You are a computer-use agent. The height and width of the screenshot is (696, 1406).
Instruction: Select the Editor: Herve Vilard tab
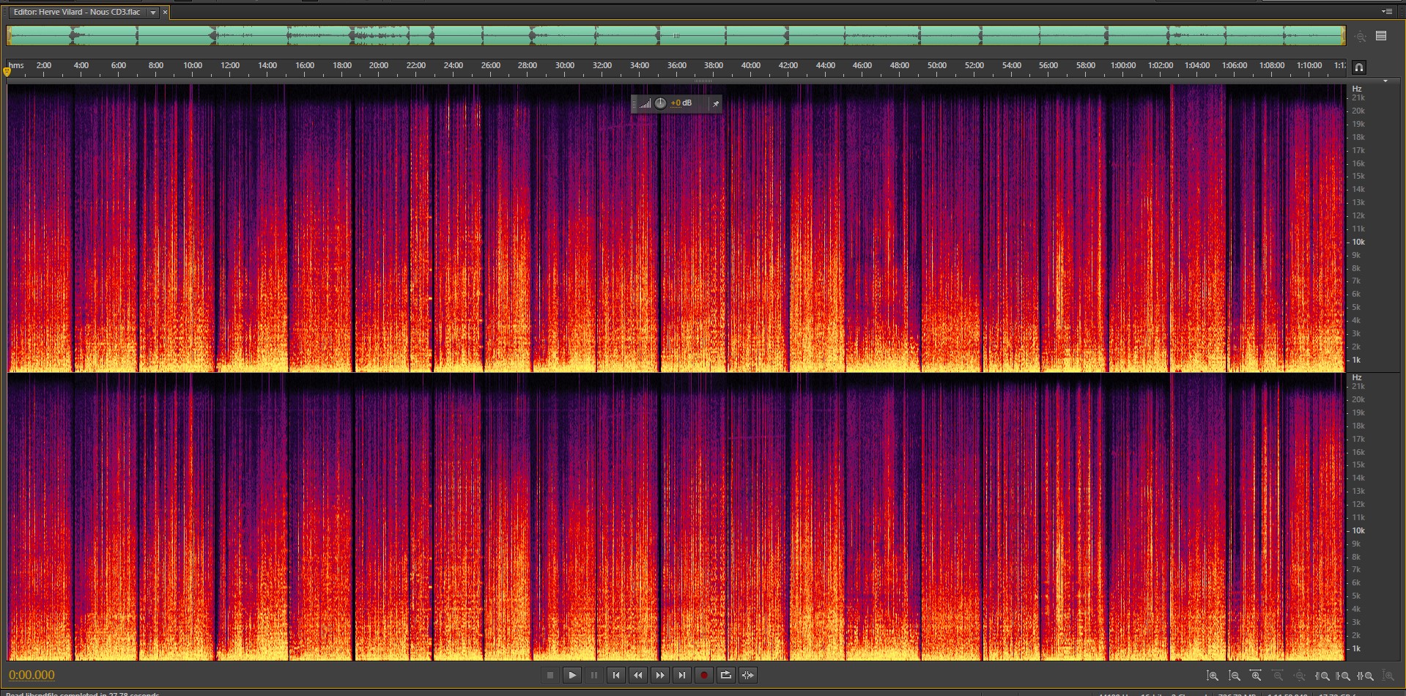[77, 12]
